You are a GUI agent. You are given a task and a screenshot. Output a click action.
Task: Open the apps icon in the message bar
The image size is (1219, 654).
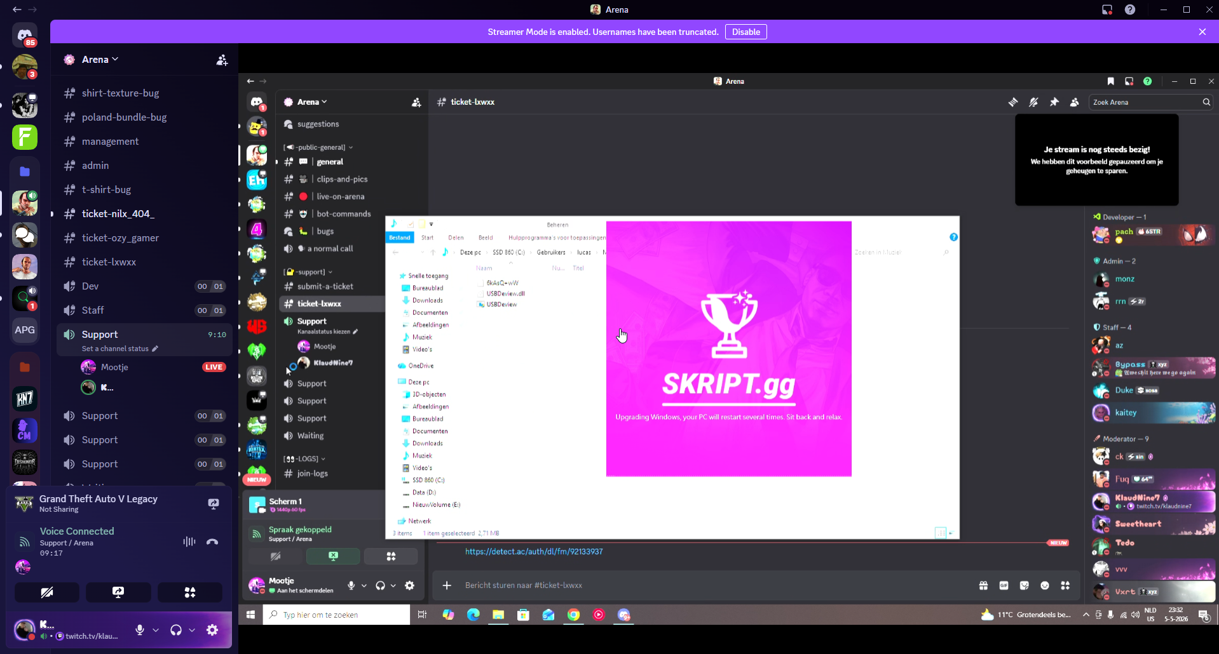(x=1065, y=585)
